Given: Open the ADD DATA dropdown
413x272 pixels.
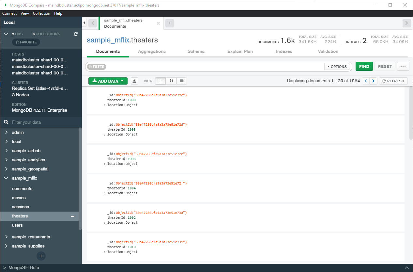Looking at the screenshot, I should point(108,81).
